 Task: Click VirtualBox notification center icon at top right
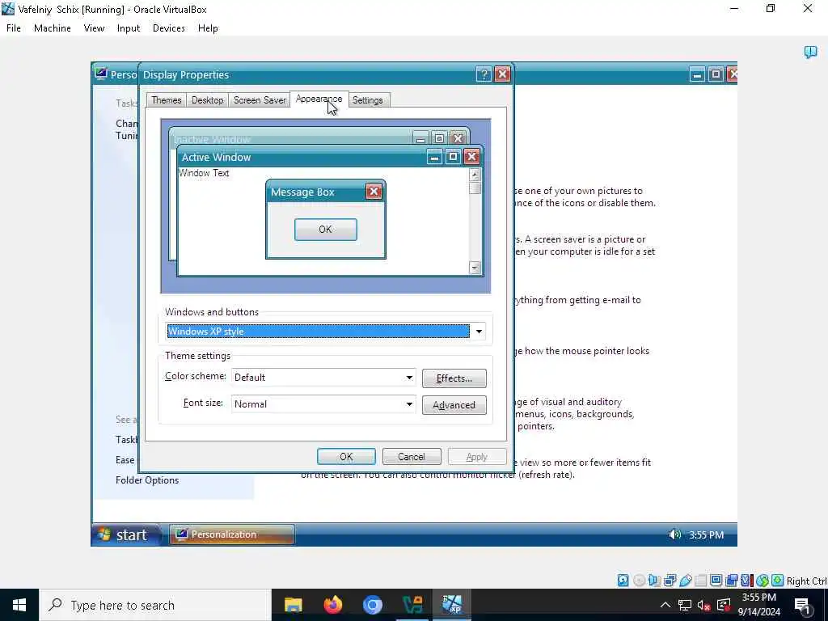coord(810,52)
